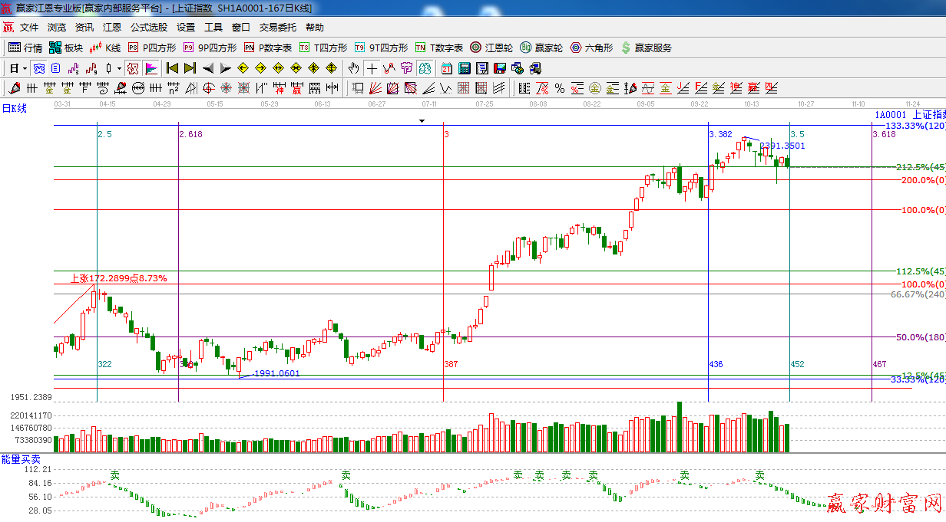
Task: Click the 能量买卖 indicator label
Action: pyautogui.click(x=21, y=458)
